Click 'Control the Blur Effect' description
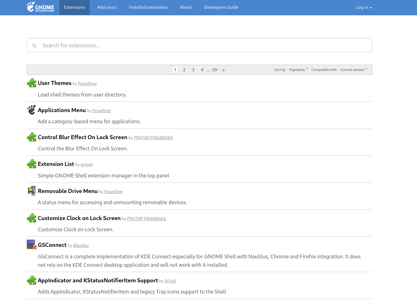The width and height of the screenshot is (417, 301). (x=83, y=148)
